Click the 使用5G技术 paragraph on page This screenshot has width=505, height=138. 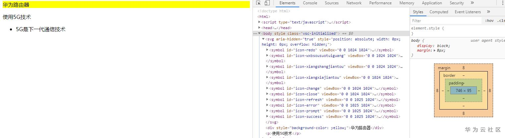(17, 17)
